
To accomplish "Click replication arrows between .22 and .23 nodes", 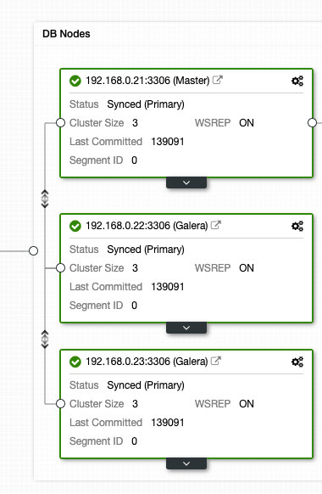I will tap(45, 340).
